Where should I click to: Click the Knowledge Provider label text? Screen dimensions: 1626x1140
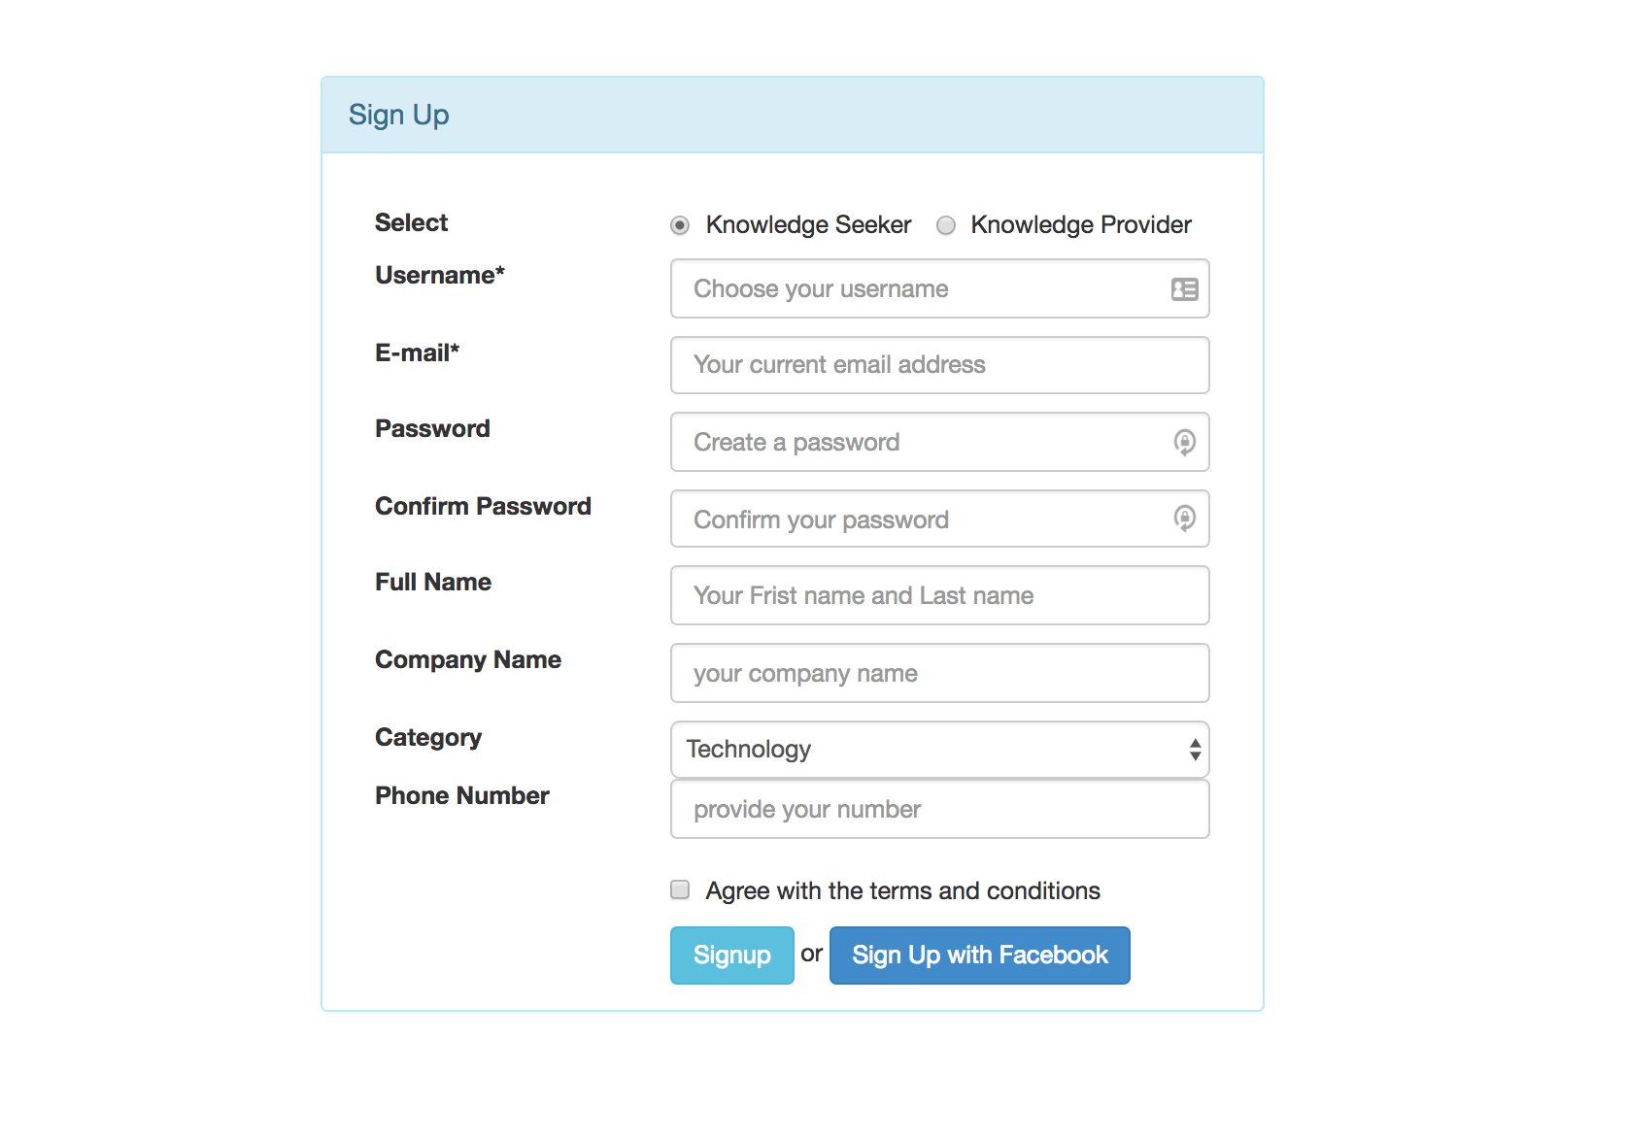coord(1080,225)
